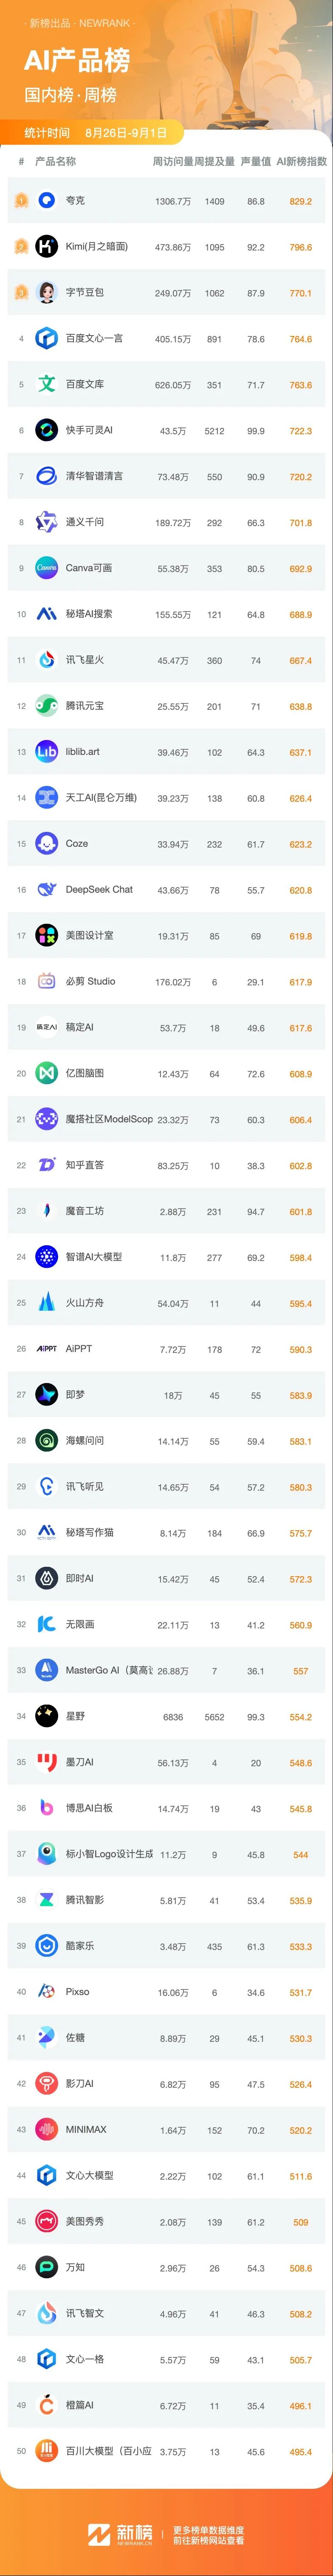This screenshot has height=2576, width=333.
Task: Open the 腾讯元宝 product name
Action: click(84, 706)
